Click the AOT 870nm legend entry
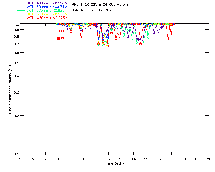215x172 pixels. 43,14
